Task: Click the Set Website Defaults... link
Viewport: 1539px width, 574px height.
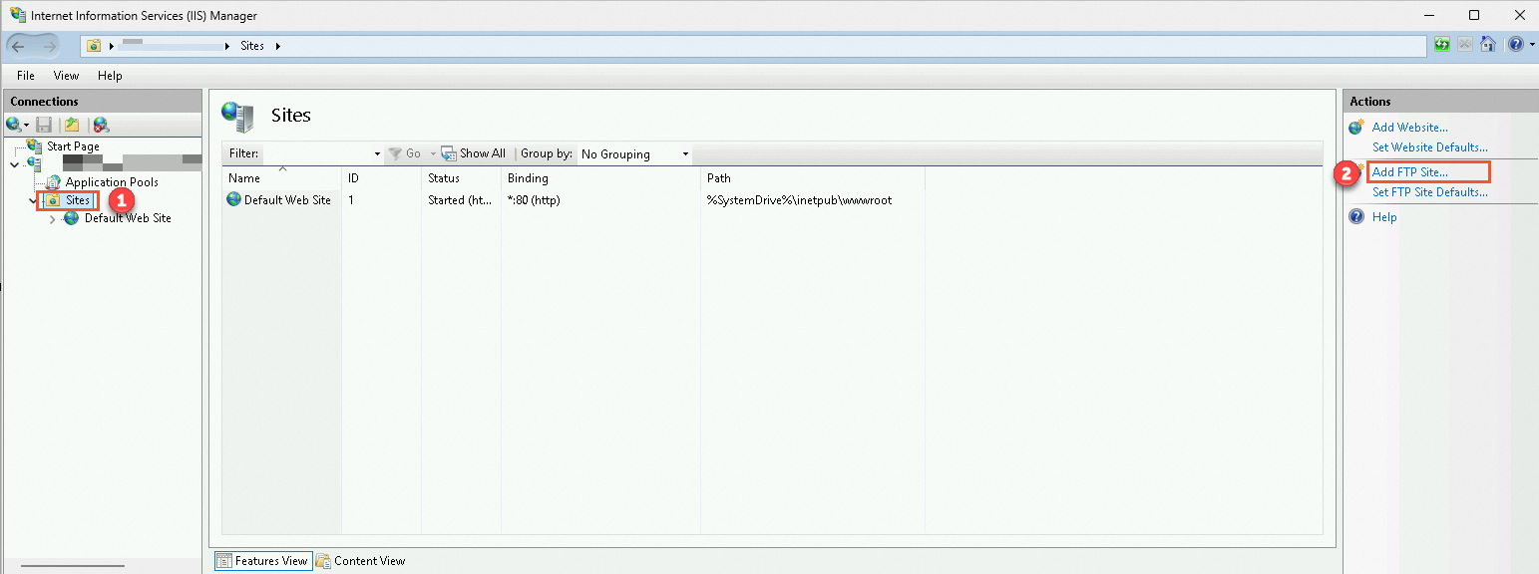Action: (x=1429, y=146)
